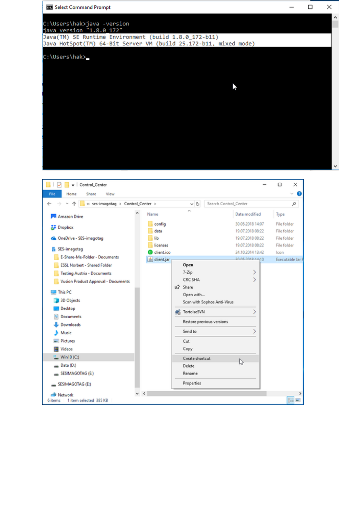This screenshot has width=339, height=510.
Task: Click Share in context menu
Action: click(216, 287)
